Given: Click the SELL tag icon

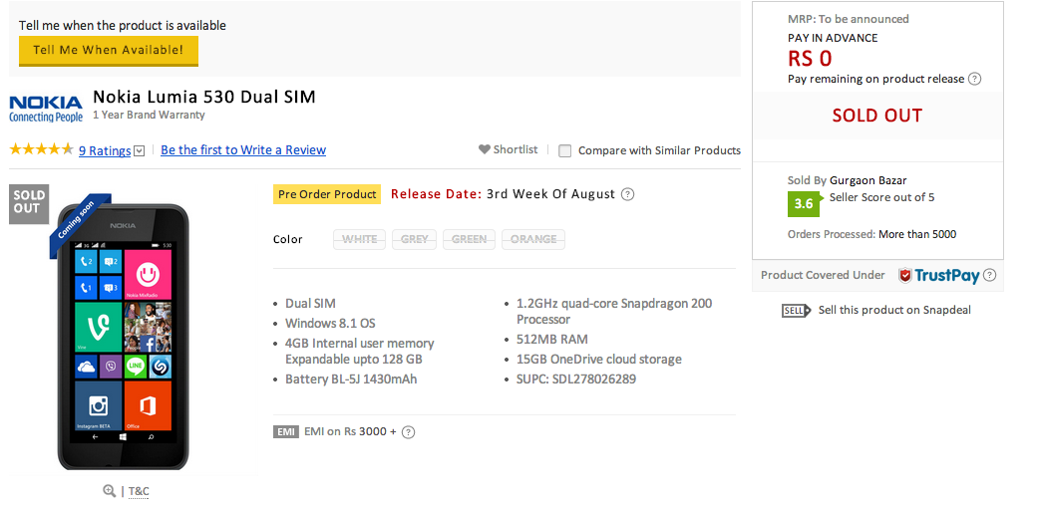Looking at the screenshot, I should click(x=795, y=311).
